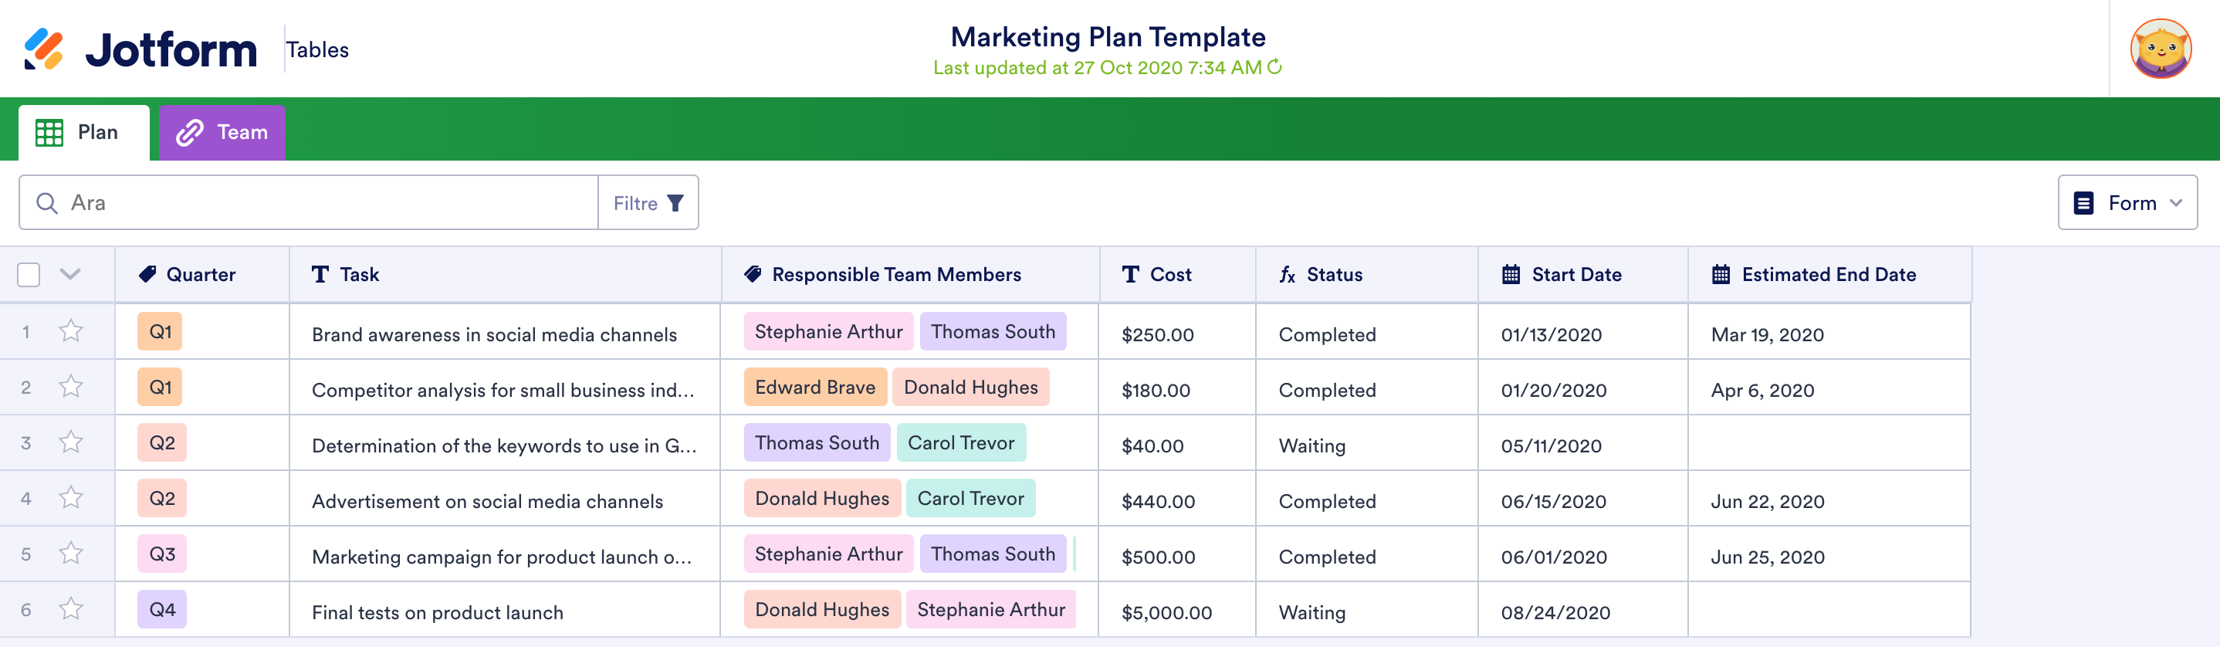Image resolution: width=2220 pixels, height=647 pixels.
Task: Click the Q4 quarter color tag
Action: point(162,609)
